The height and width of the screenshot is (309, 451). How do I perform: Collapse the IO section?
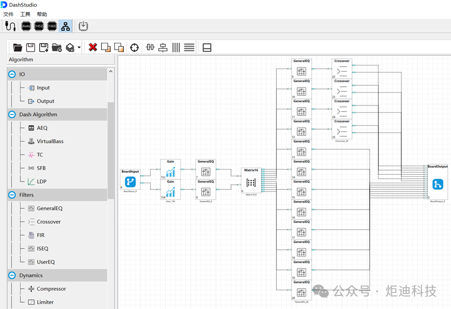point(13,74)
